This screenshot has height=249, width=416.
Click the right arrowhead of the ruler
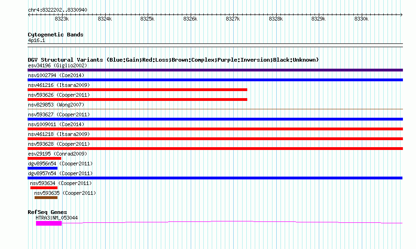pyautogui.click(x=402, y=15)
